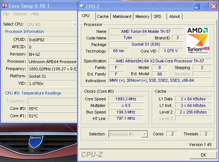Click the CPU-Z title bar diamond icon
The width and height of the screenshot is (219, 162).
[82, 6]
